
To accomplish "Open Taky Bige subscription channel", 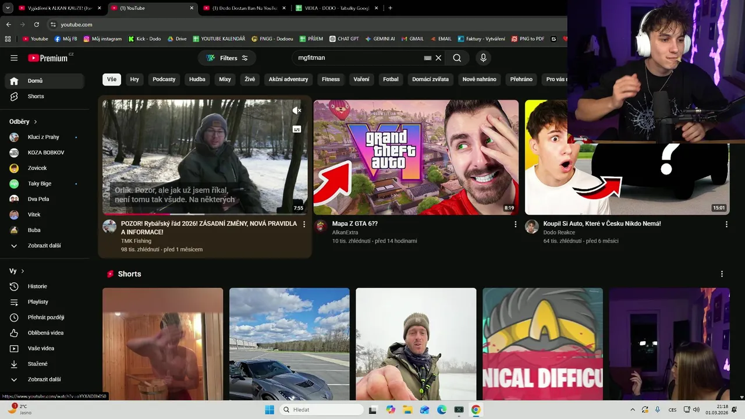I will (45, 184).
